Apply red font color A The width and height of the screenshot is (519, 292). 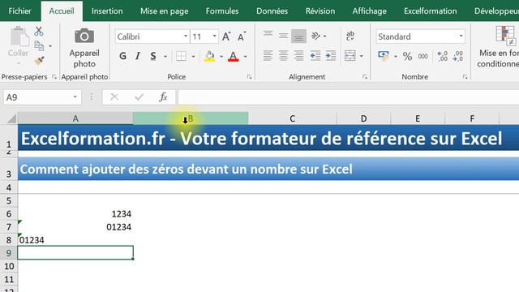point(234,56)
